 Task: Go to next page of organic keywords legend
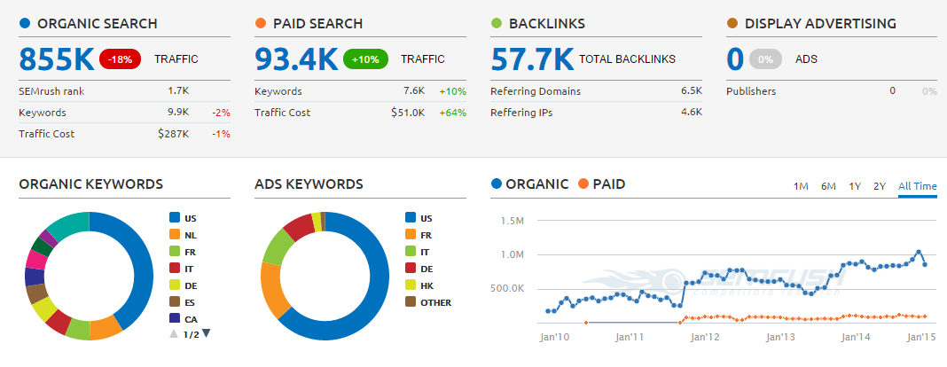pyautogui.click(x=207, y=333)
